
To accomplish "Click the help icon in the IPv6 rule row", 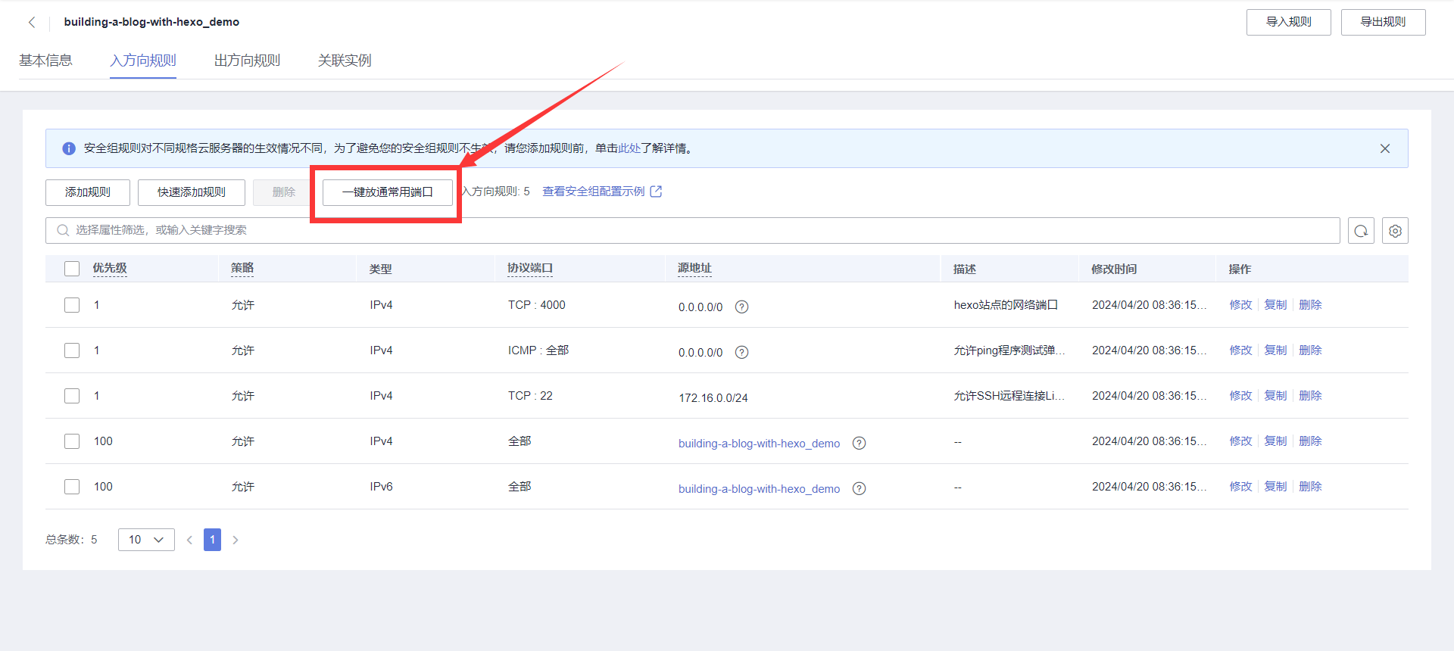I will [x=859, y=488].
